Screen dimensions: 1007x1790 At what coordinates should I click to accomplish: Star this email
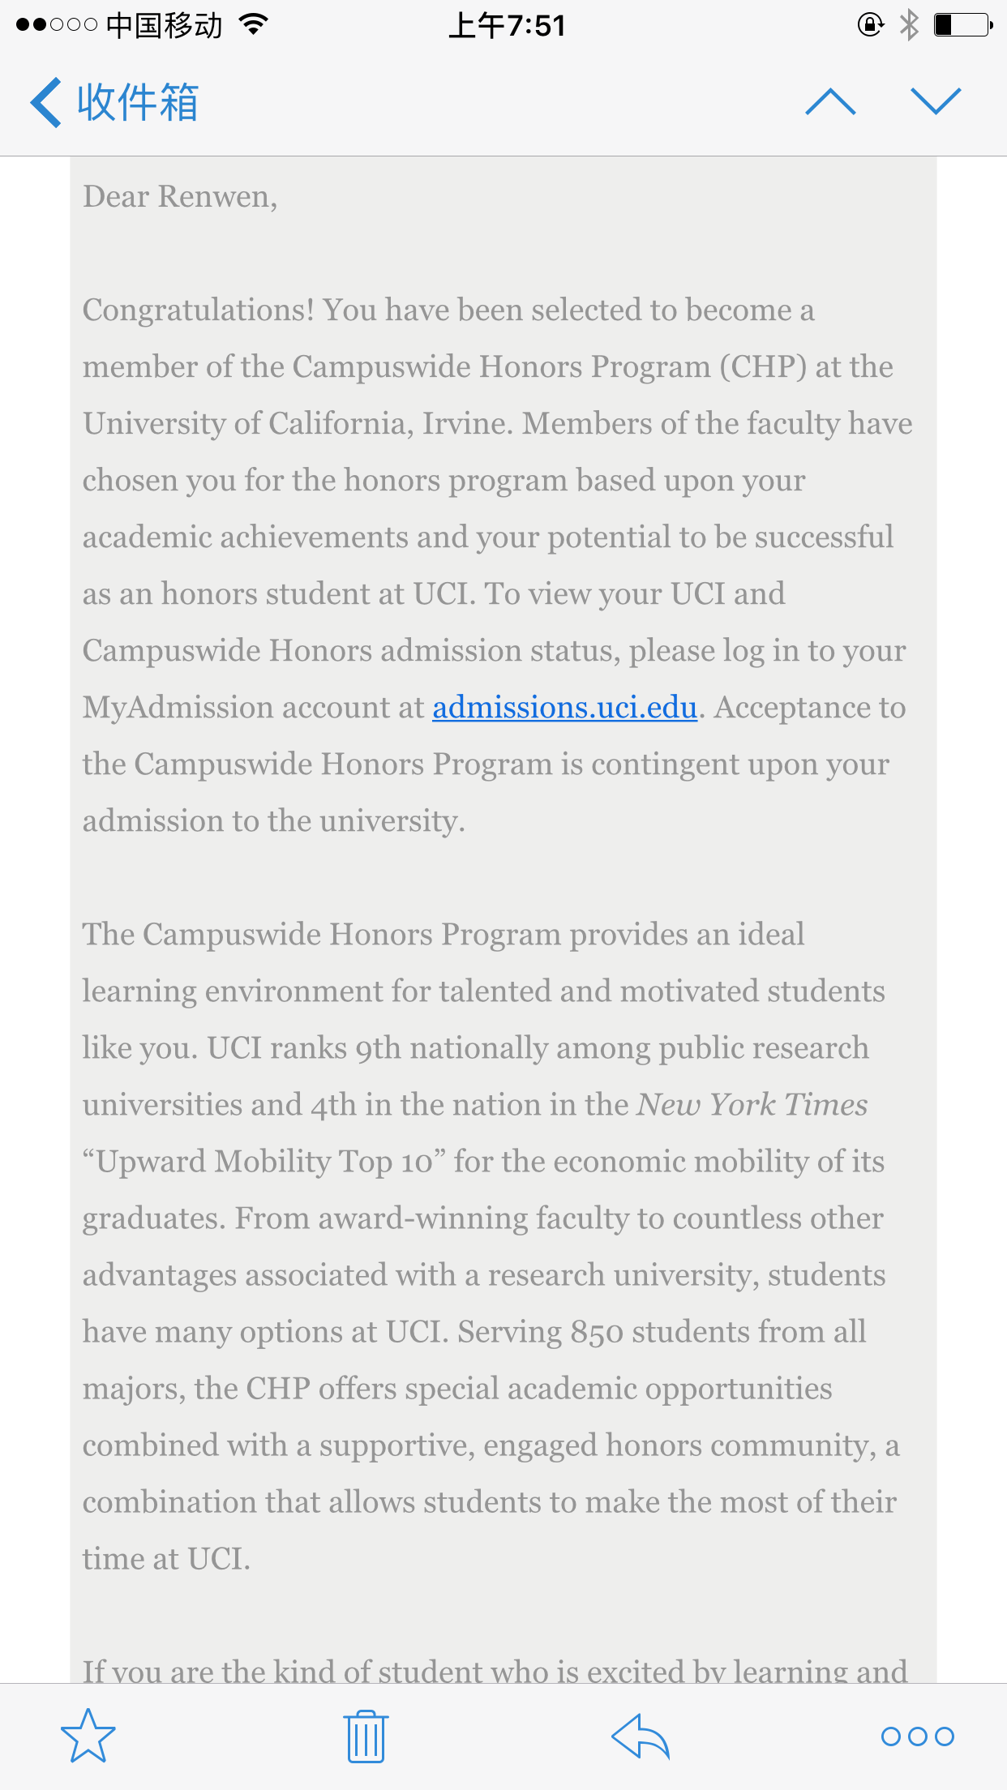[88, 1736]
